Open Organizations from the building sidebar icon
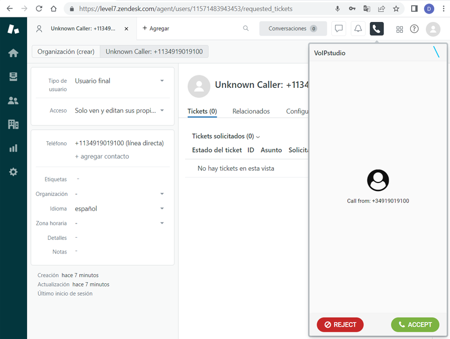 (13, 124)
